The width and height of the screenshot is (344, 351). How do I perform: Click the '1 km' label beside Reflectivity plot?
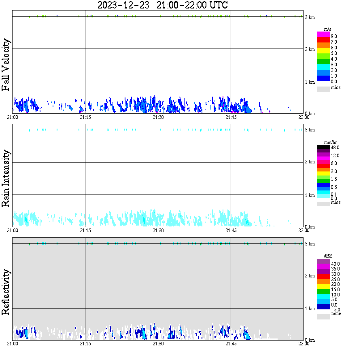310,309
